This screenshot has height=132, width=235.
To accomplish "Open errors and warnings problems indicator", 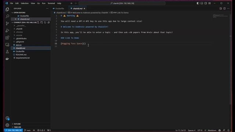I will click(x=41, y=131).
